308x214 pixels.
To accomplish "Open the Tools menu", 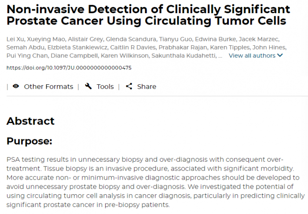I will point(105,87).
